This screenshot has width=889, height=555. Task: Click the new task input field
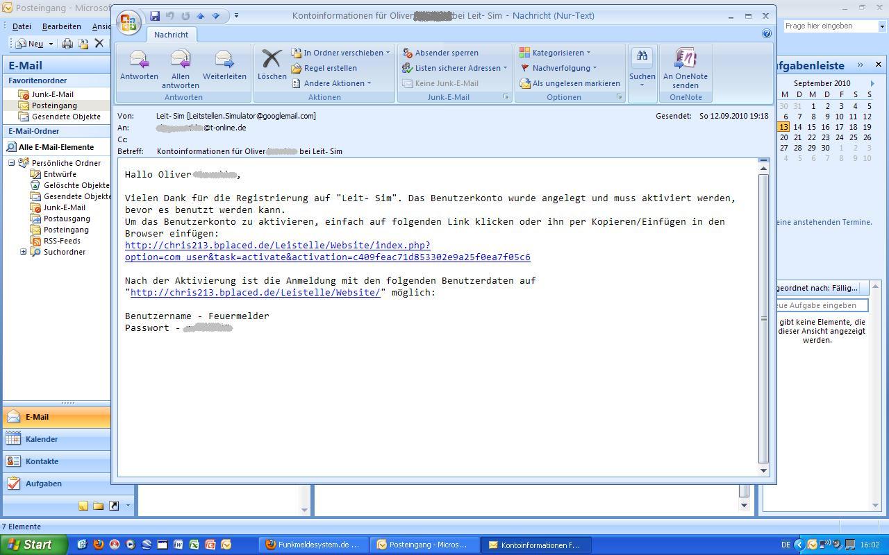[821, 305]
